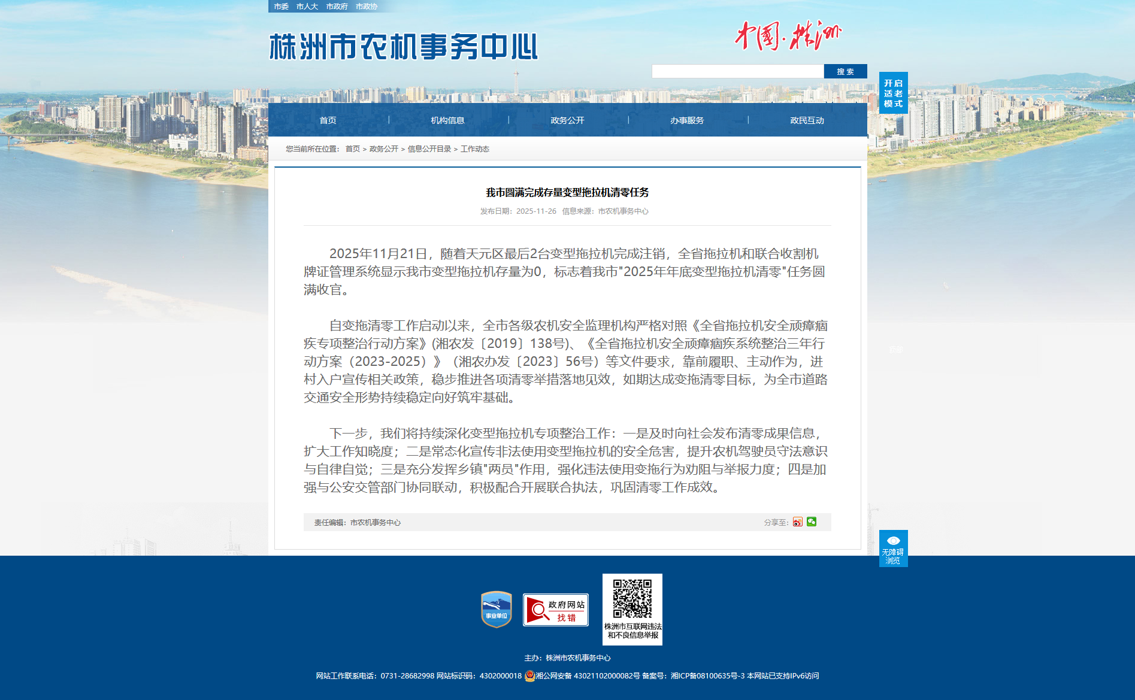Focus the site search input field

tap(737, 71)
